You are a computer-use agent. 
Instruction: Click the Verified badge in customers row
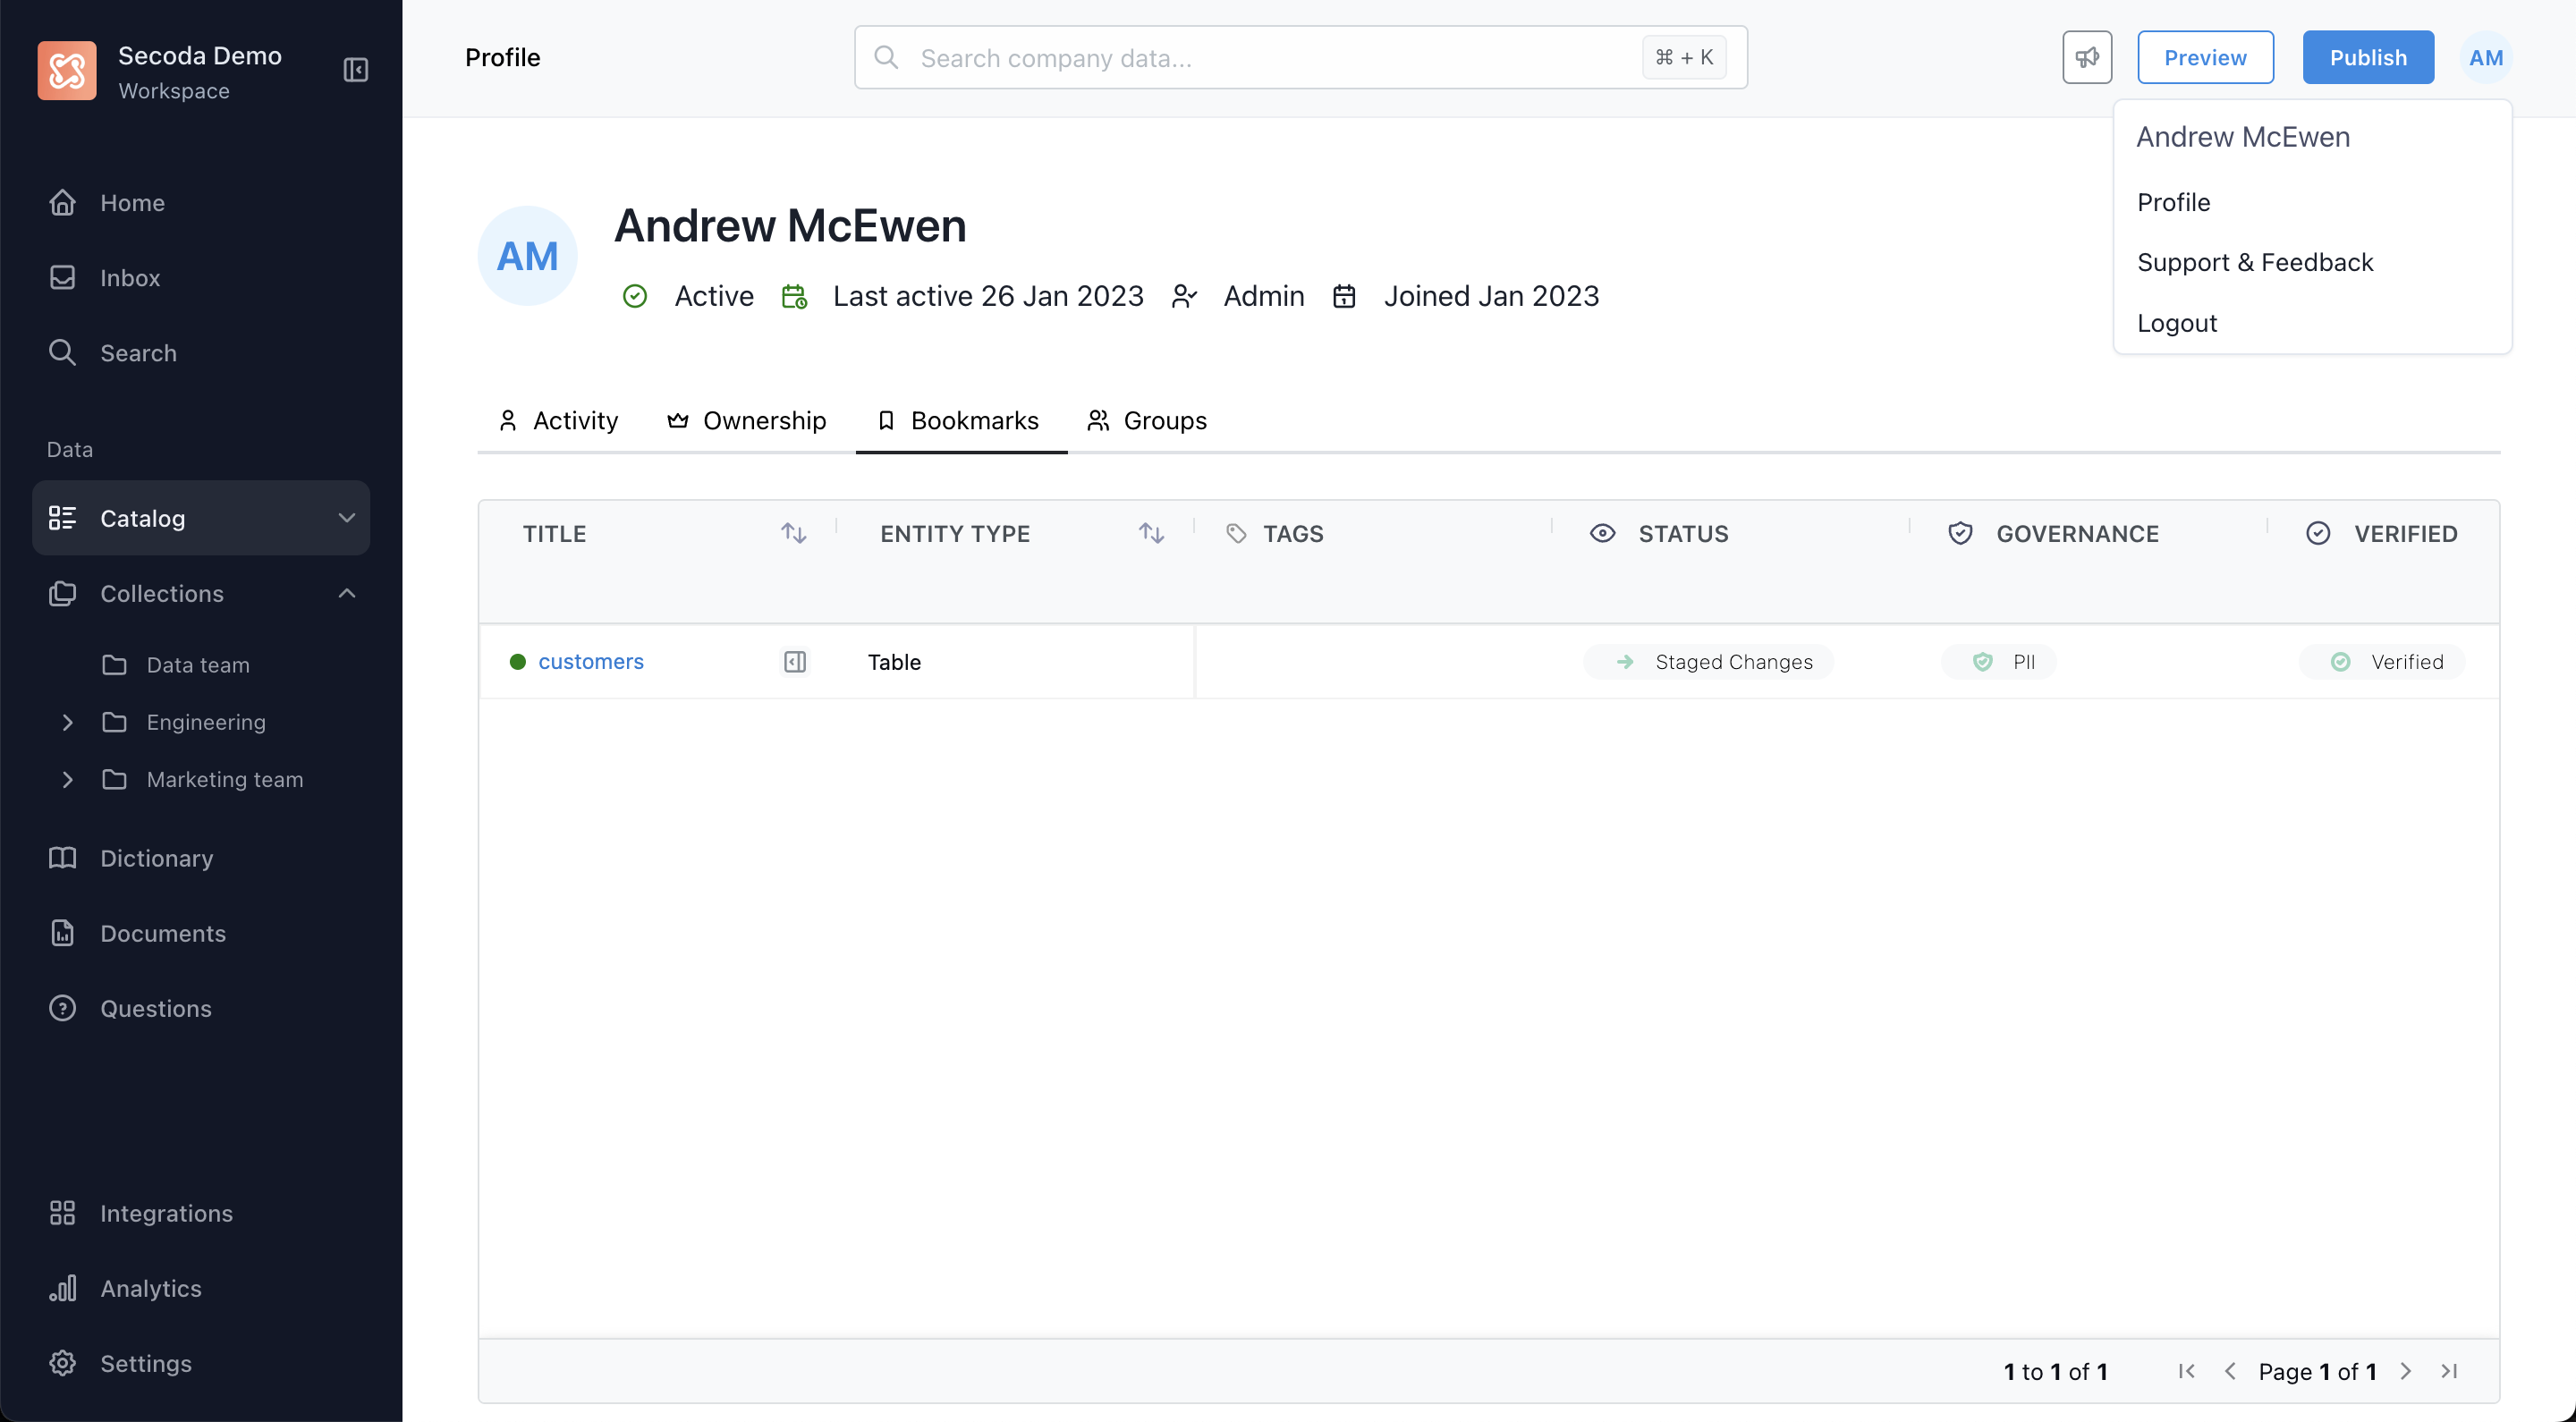pyautogui.click(x=2382, y=662)
